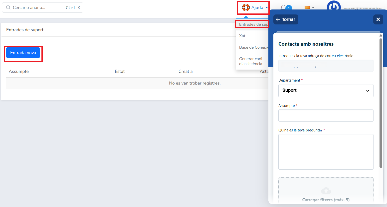Click the cloud upload icon
Viewport: 387px width, 207px height.
coord(326,191)
